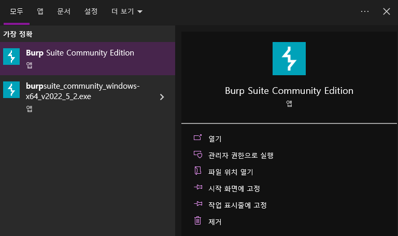Choose 시작 화면에 고정
The height and width of the screenshot is (236, 398).
234,188
